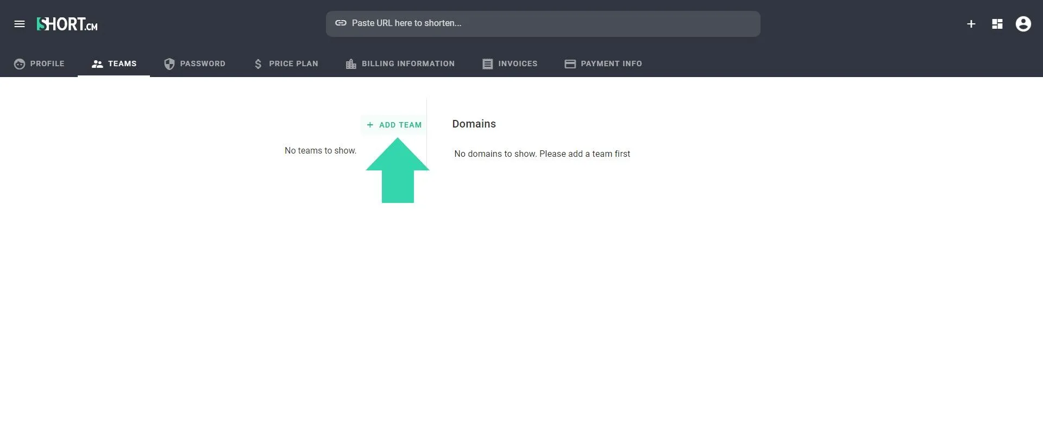Open the user account avatar menu
The image size is (1043, 439).
coord(1023,24)
